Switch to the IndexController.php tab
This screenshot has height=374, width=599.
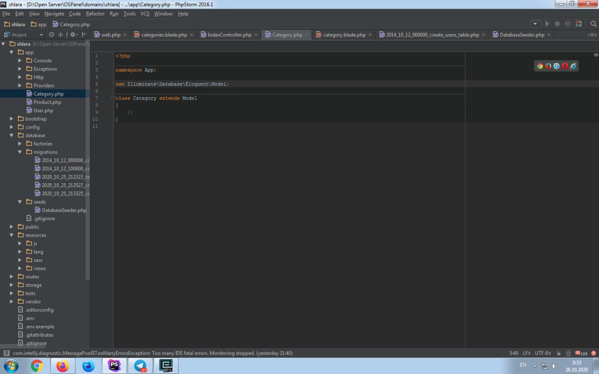click(229, 35)
